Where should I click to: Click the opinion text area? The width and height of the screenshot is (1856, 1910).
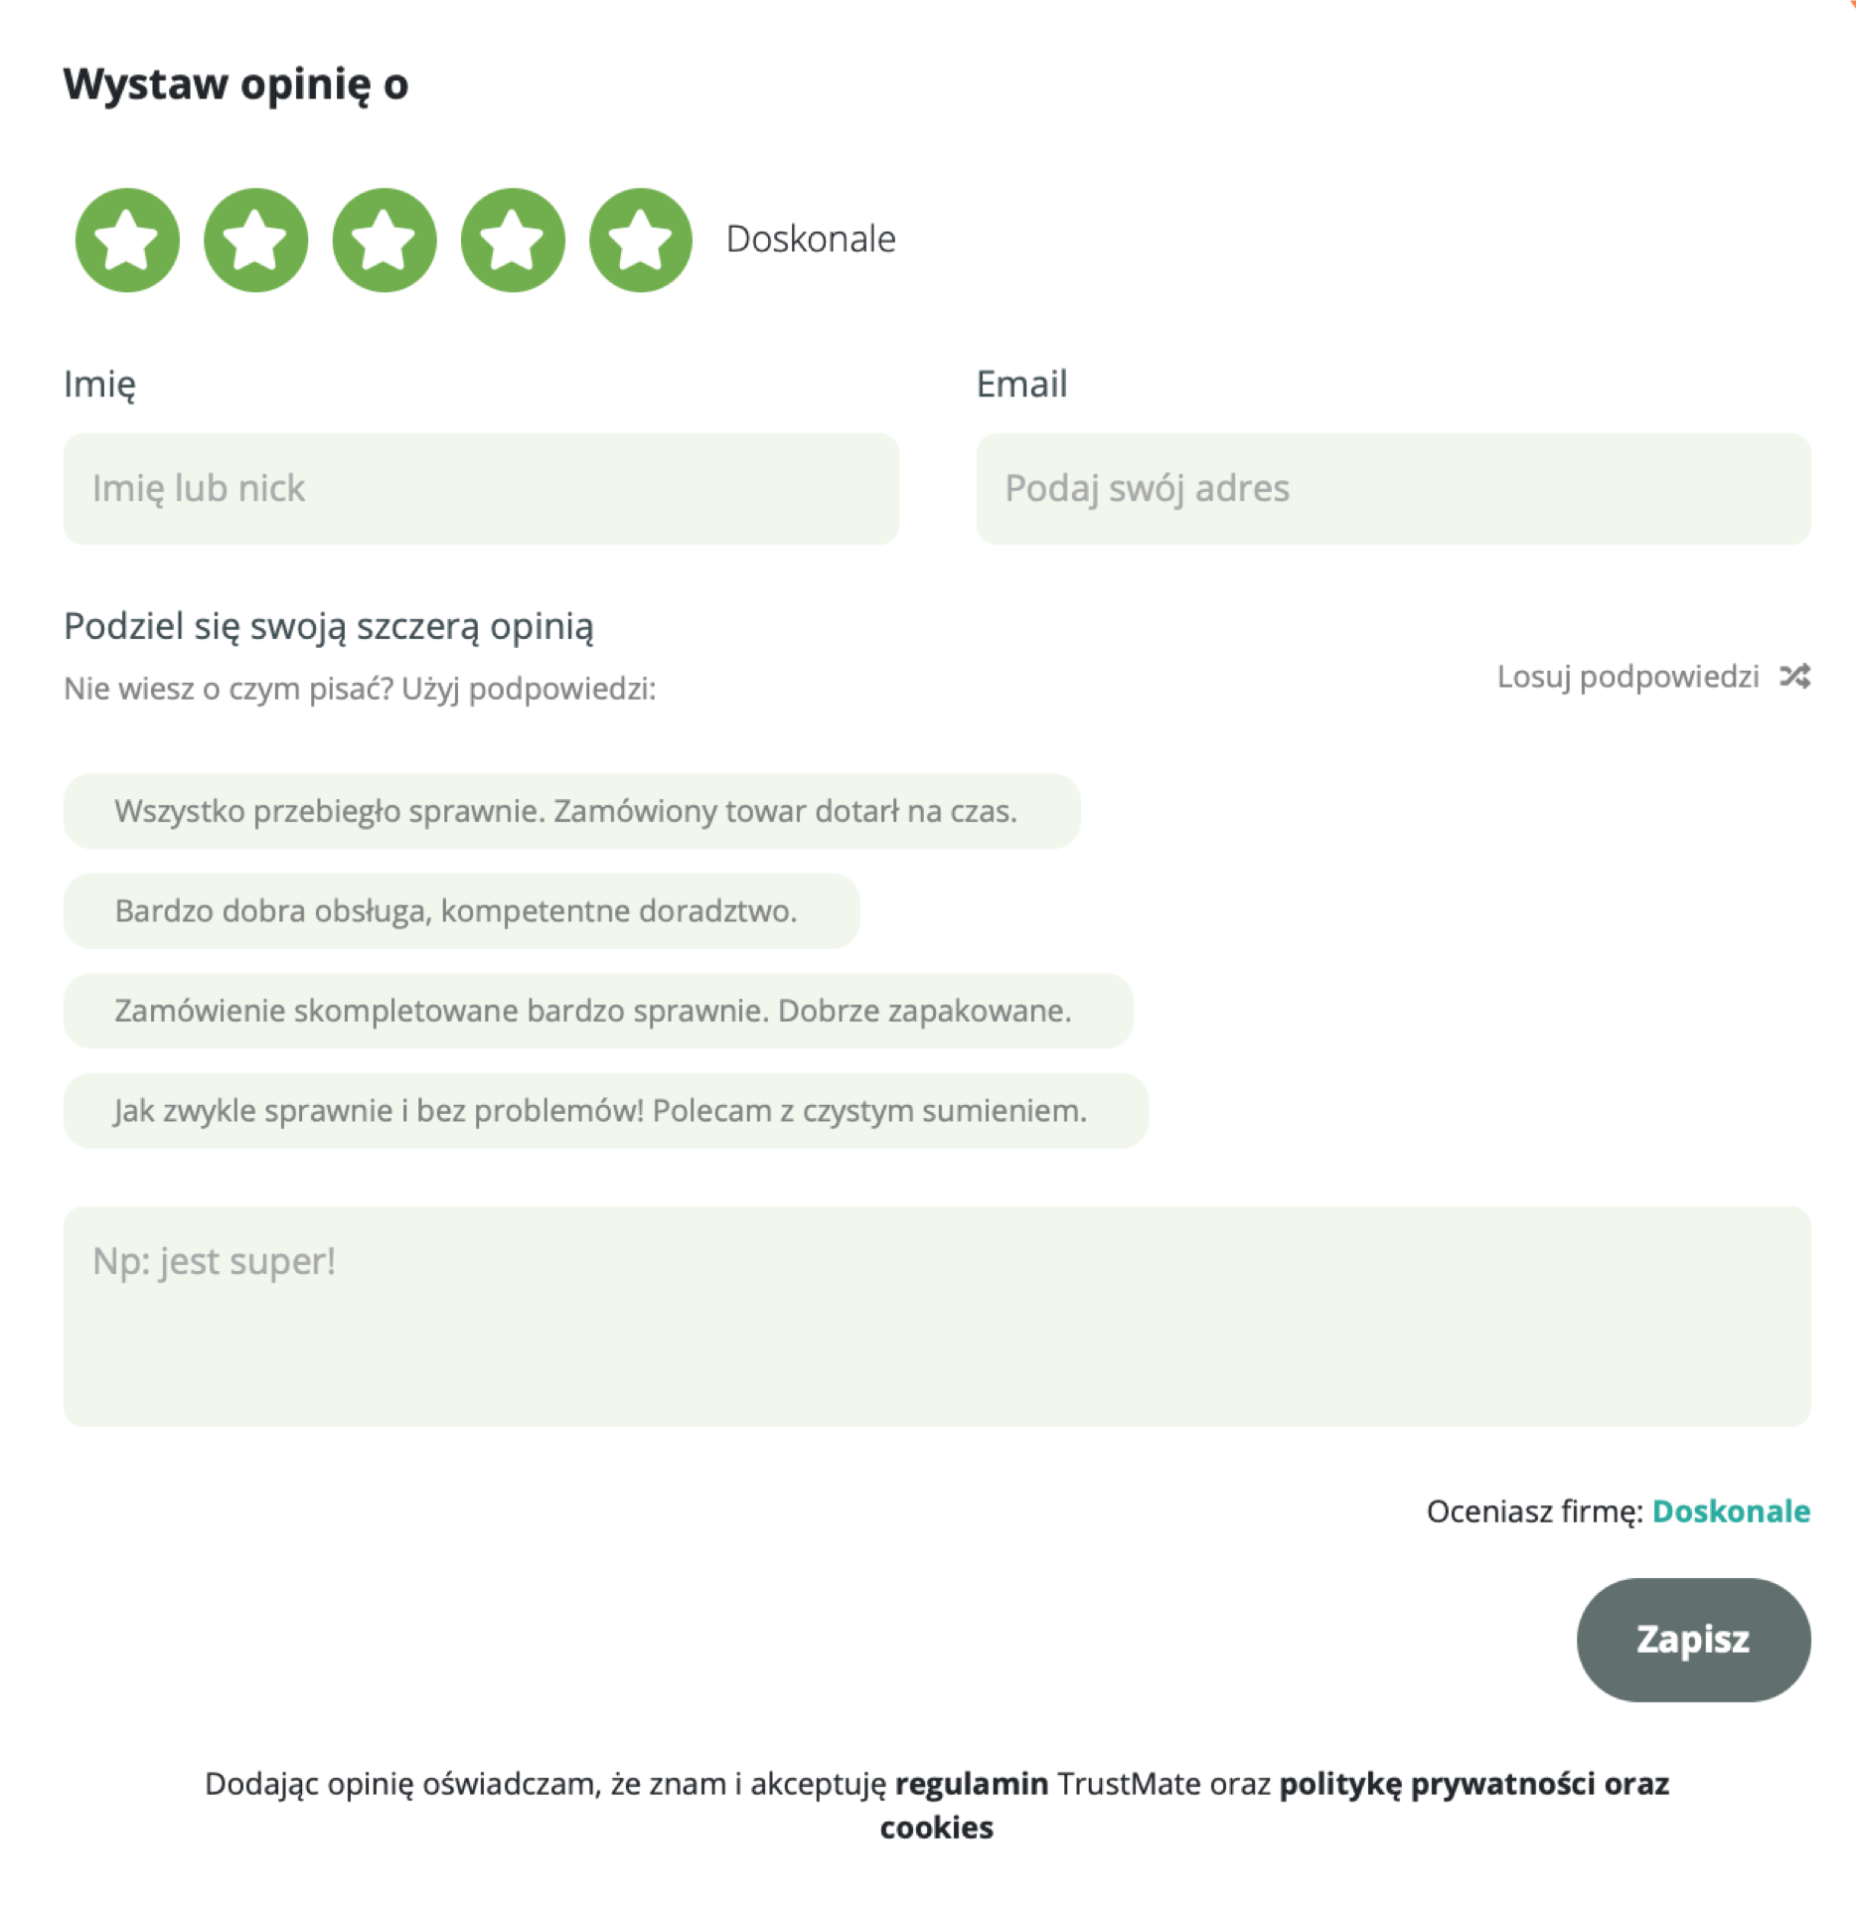[936, 1317]
